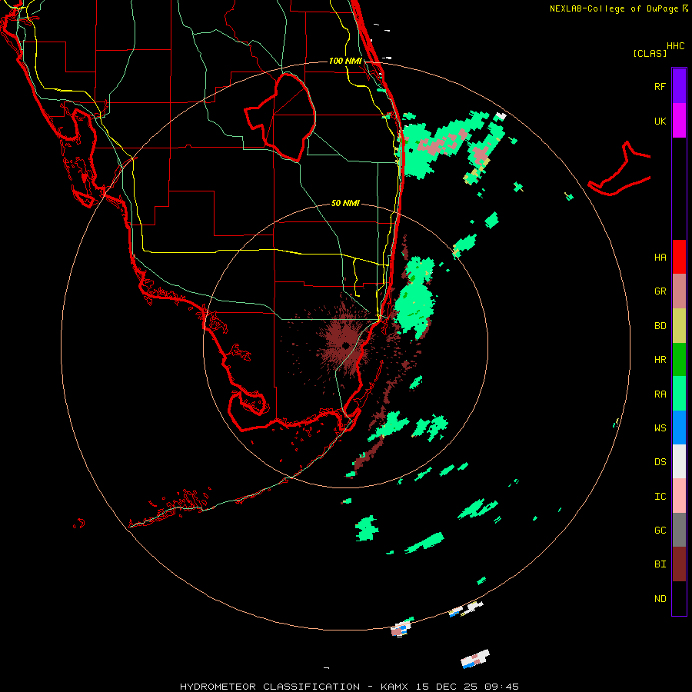Click the blue WS legend swatch
Screen dimensions: 692x692
click(679, 428)
